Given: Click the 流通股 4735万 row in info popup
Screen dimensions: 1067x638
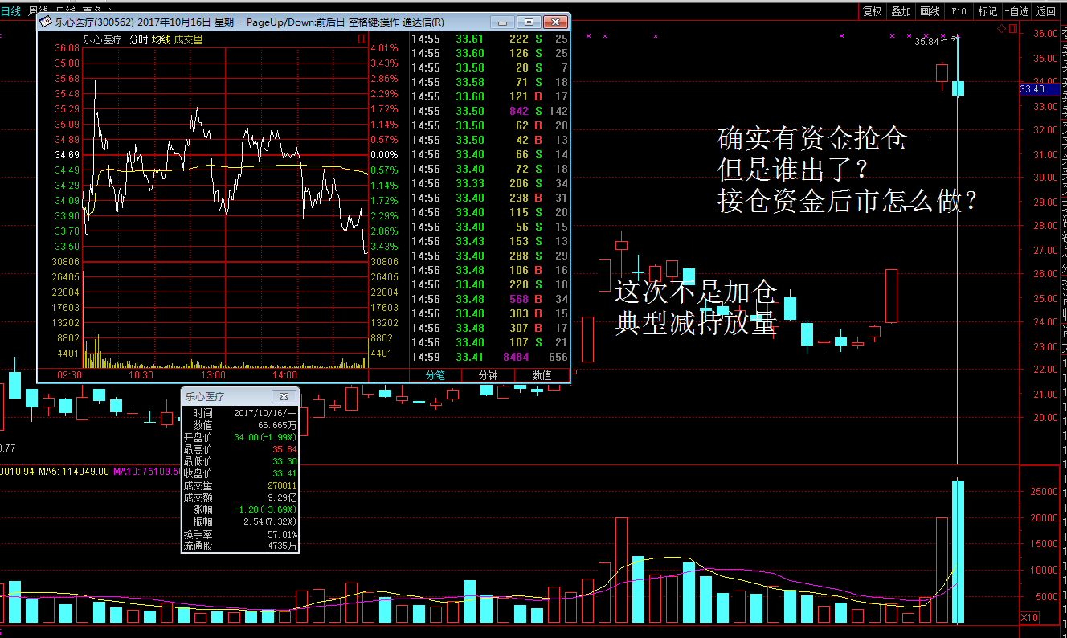Looking at the screenshot, I should click(x=240, y=546).
